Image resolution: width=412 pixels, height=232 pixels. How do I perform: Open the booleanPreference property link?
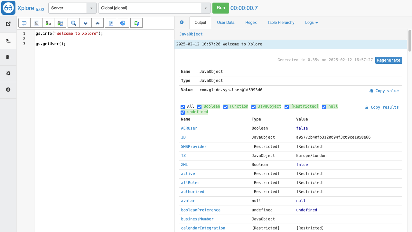click(201, 210)
